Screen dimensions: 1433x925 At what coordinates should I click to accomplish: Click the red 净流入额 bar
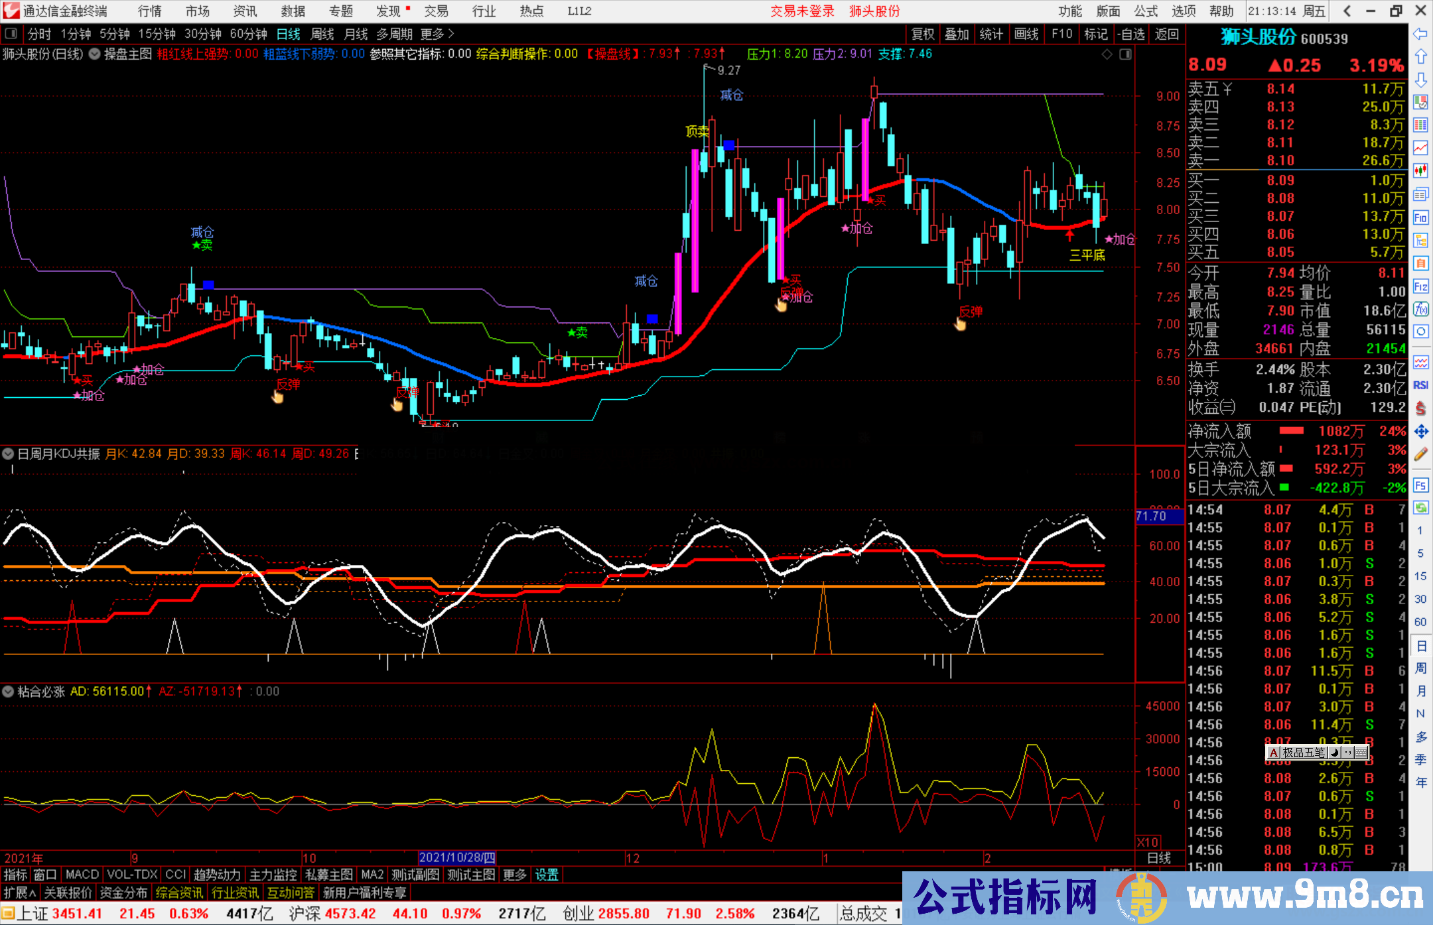pos(1291,431)
